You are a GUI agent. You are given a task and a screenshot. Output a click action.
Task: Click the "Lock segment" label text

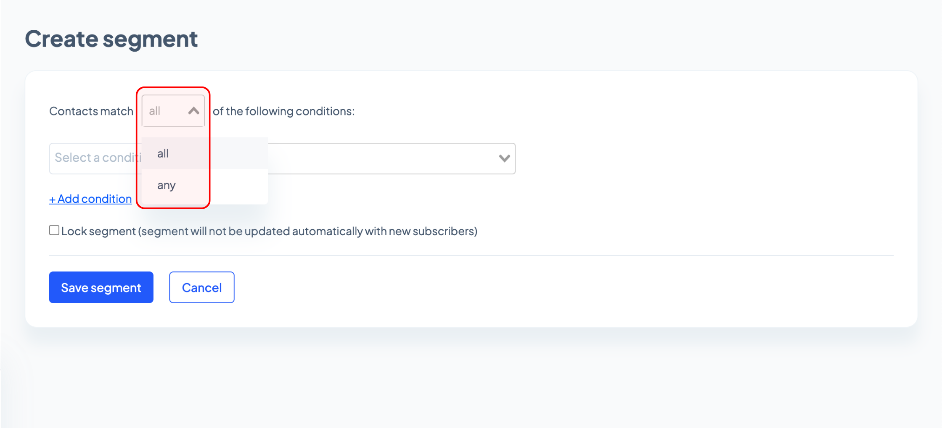(x=99, y=231)
